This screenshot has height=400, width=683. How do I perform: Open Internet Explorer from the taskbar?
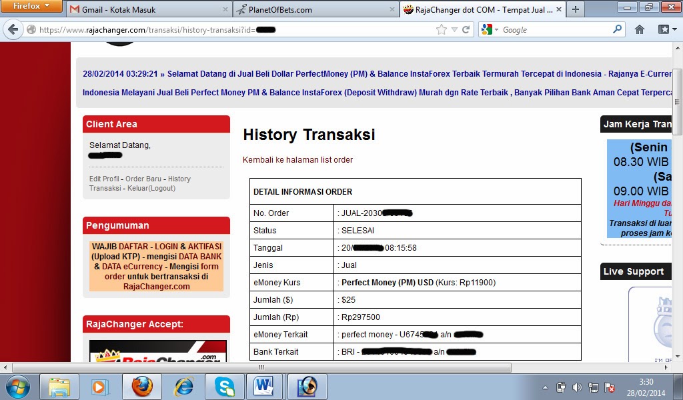click(184, 387)
